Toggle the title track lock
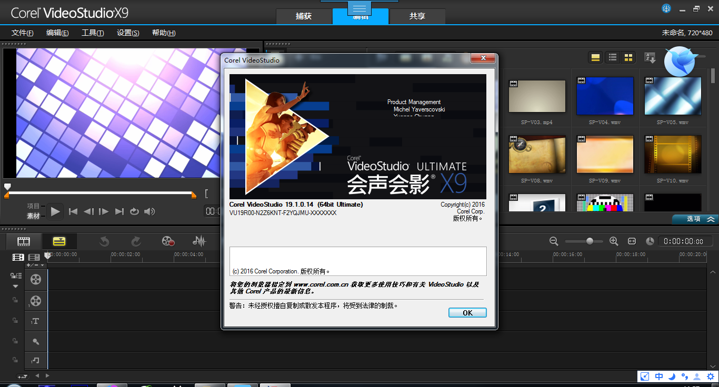This screenshot has height=387, width=719. [x=15, y=320]
